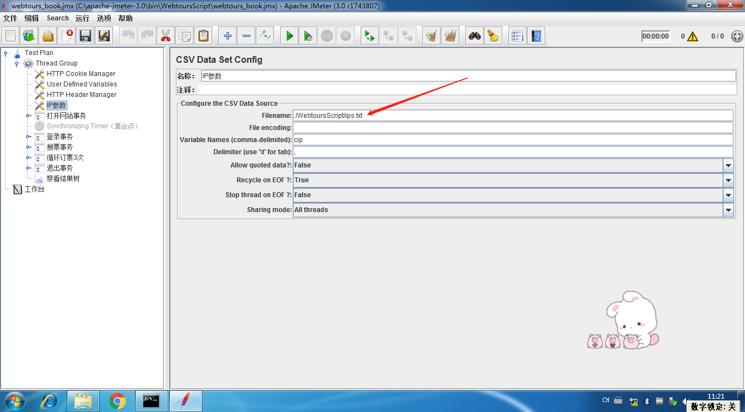This screenshot has width=745, height=412.
Task: Expand the 打开网站事务 node toggle
Action: pyautogui.click(x=28, y=116)
